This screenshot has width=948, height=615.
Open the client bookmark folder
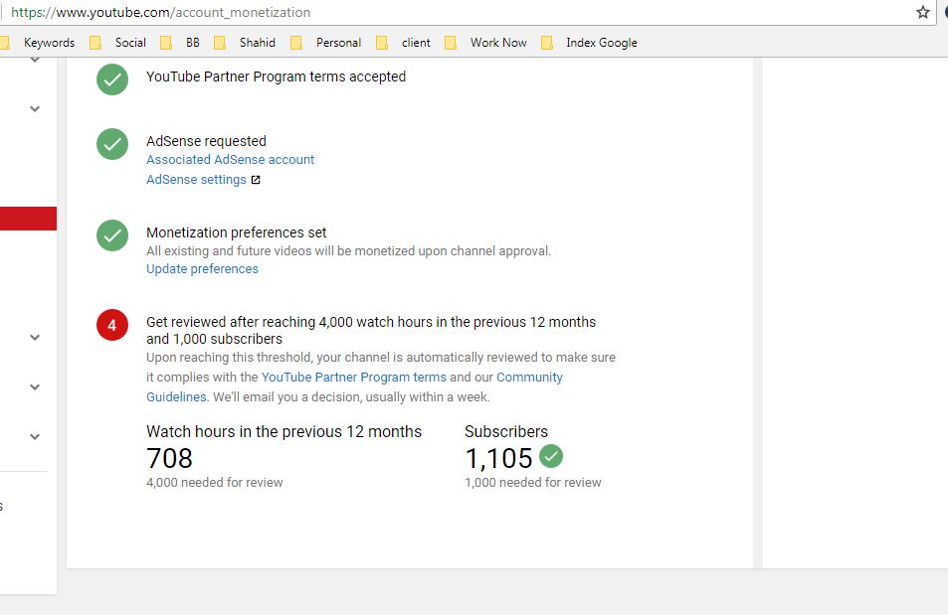(403, 43)
